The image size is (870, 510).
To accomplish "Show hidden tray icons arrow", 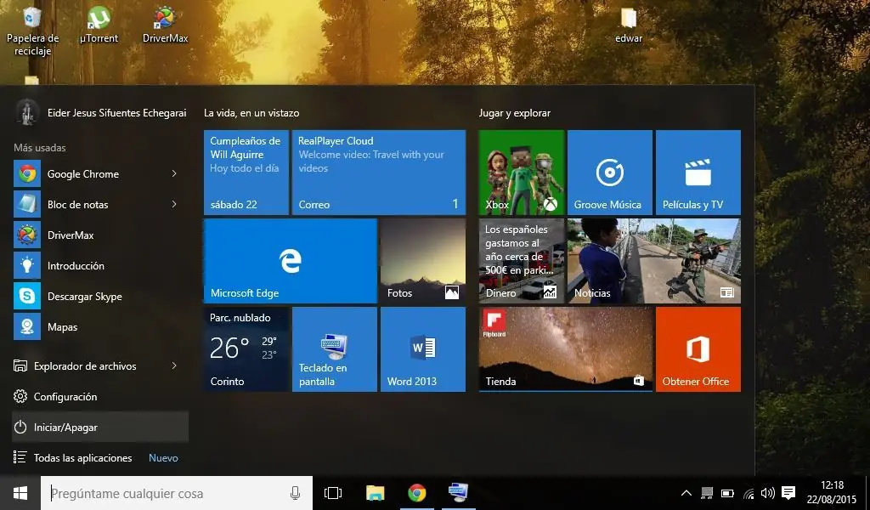I will tap(686, 493).
